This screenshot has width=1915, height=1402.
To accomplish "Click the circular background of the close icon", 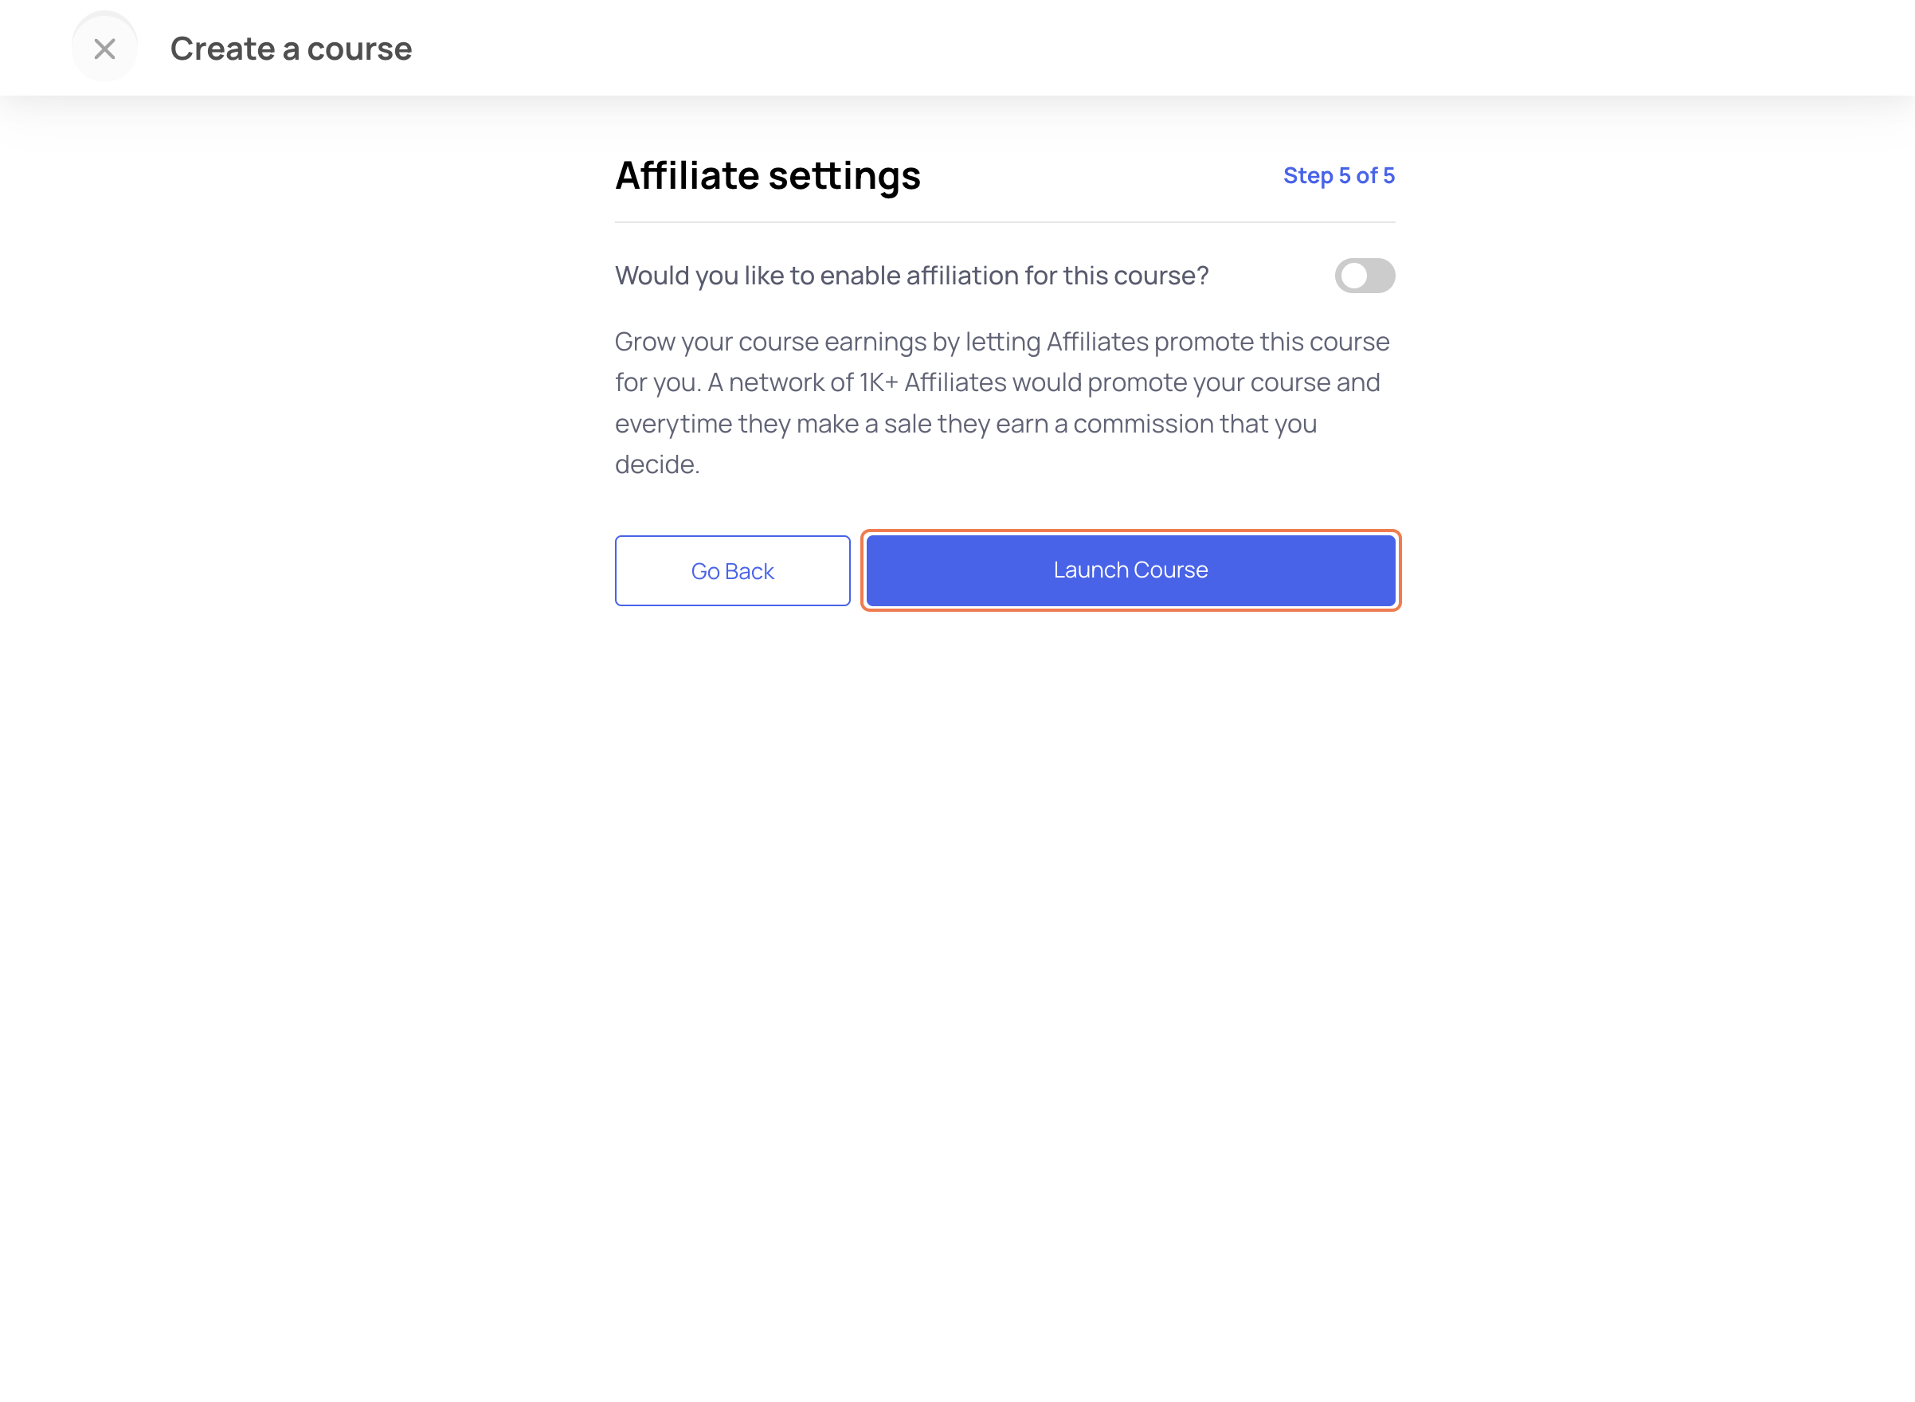I will (x=104, y=49).
